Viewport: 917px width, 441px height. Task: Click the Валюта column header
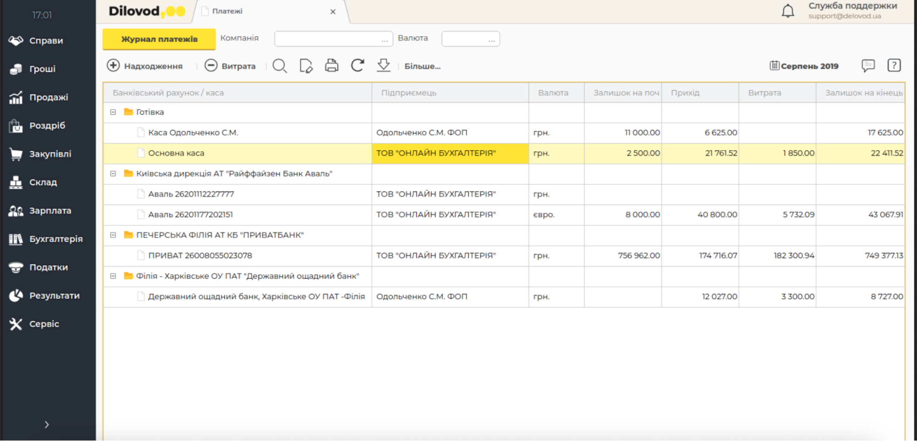coord(556,93)
